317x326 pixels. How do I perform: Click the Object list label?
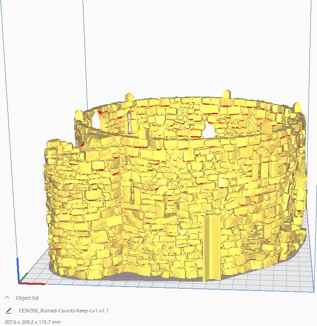(x=27, y=298)
